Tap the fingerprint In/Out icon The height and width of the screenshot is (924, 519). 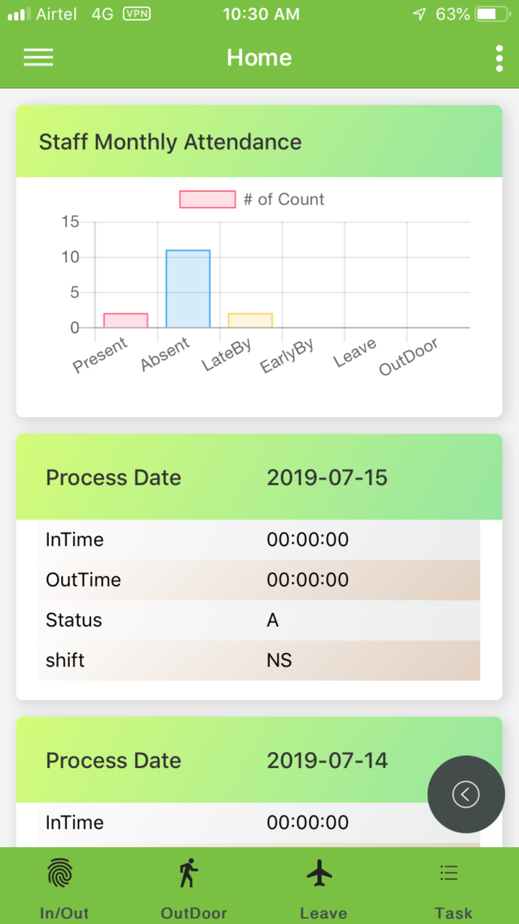[60, 873]
